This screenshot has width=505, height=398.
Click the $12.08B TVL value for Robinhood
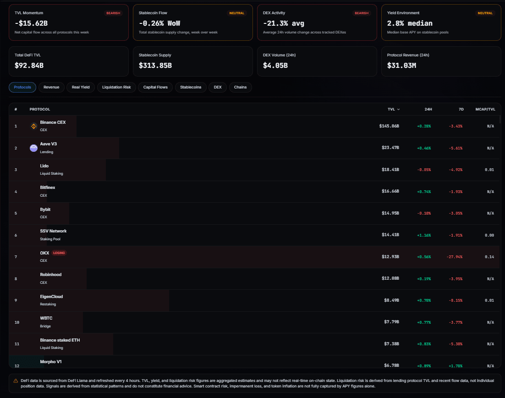click(x=390, y=278)
